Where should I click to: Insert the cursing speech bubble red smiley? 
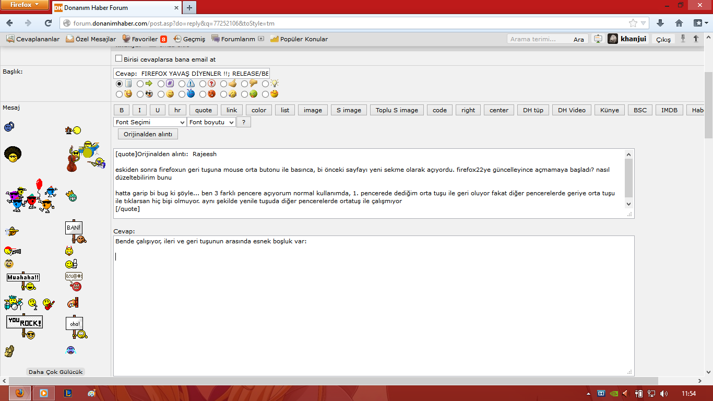point(74,282)
